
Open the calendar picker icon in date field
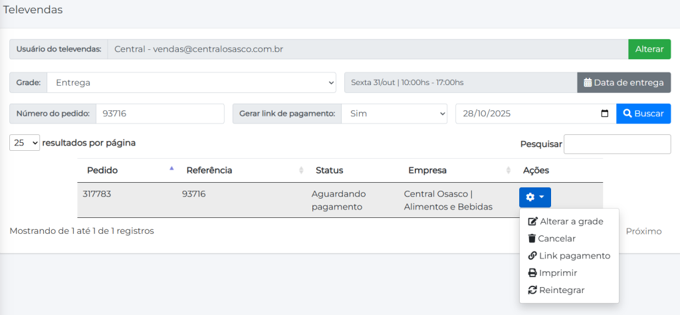[x=604, y=114]
